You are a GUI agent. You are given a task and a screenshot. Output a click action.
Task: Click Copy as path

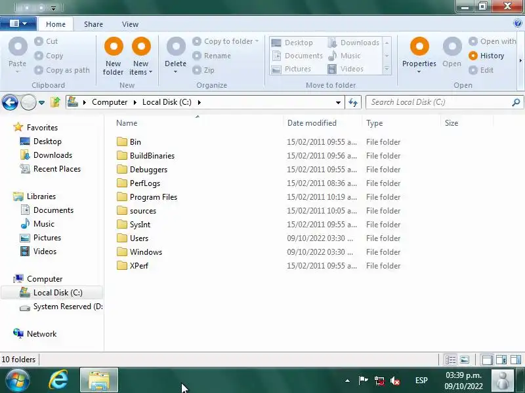click(62, 70)
